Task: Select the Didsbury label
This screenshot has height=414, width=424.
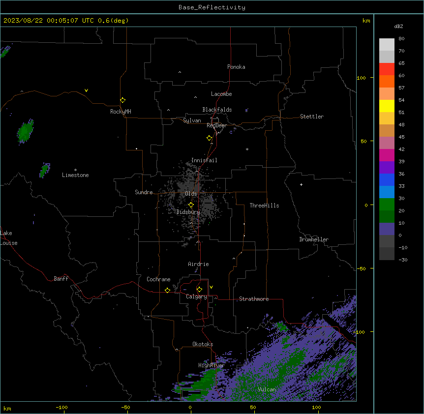Action: [x=188, y=212]
